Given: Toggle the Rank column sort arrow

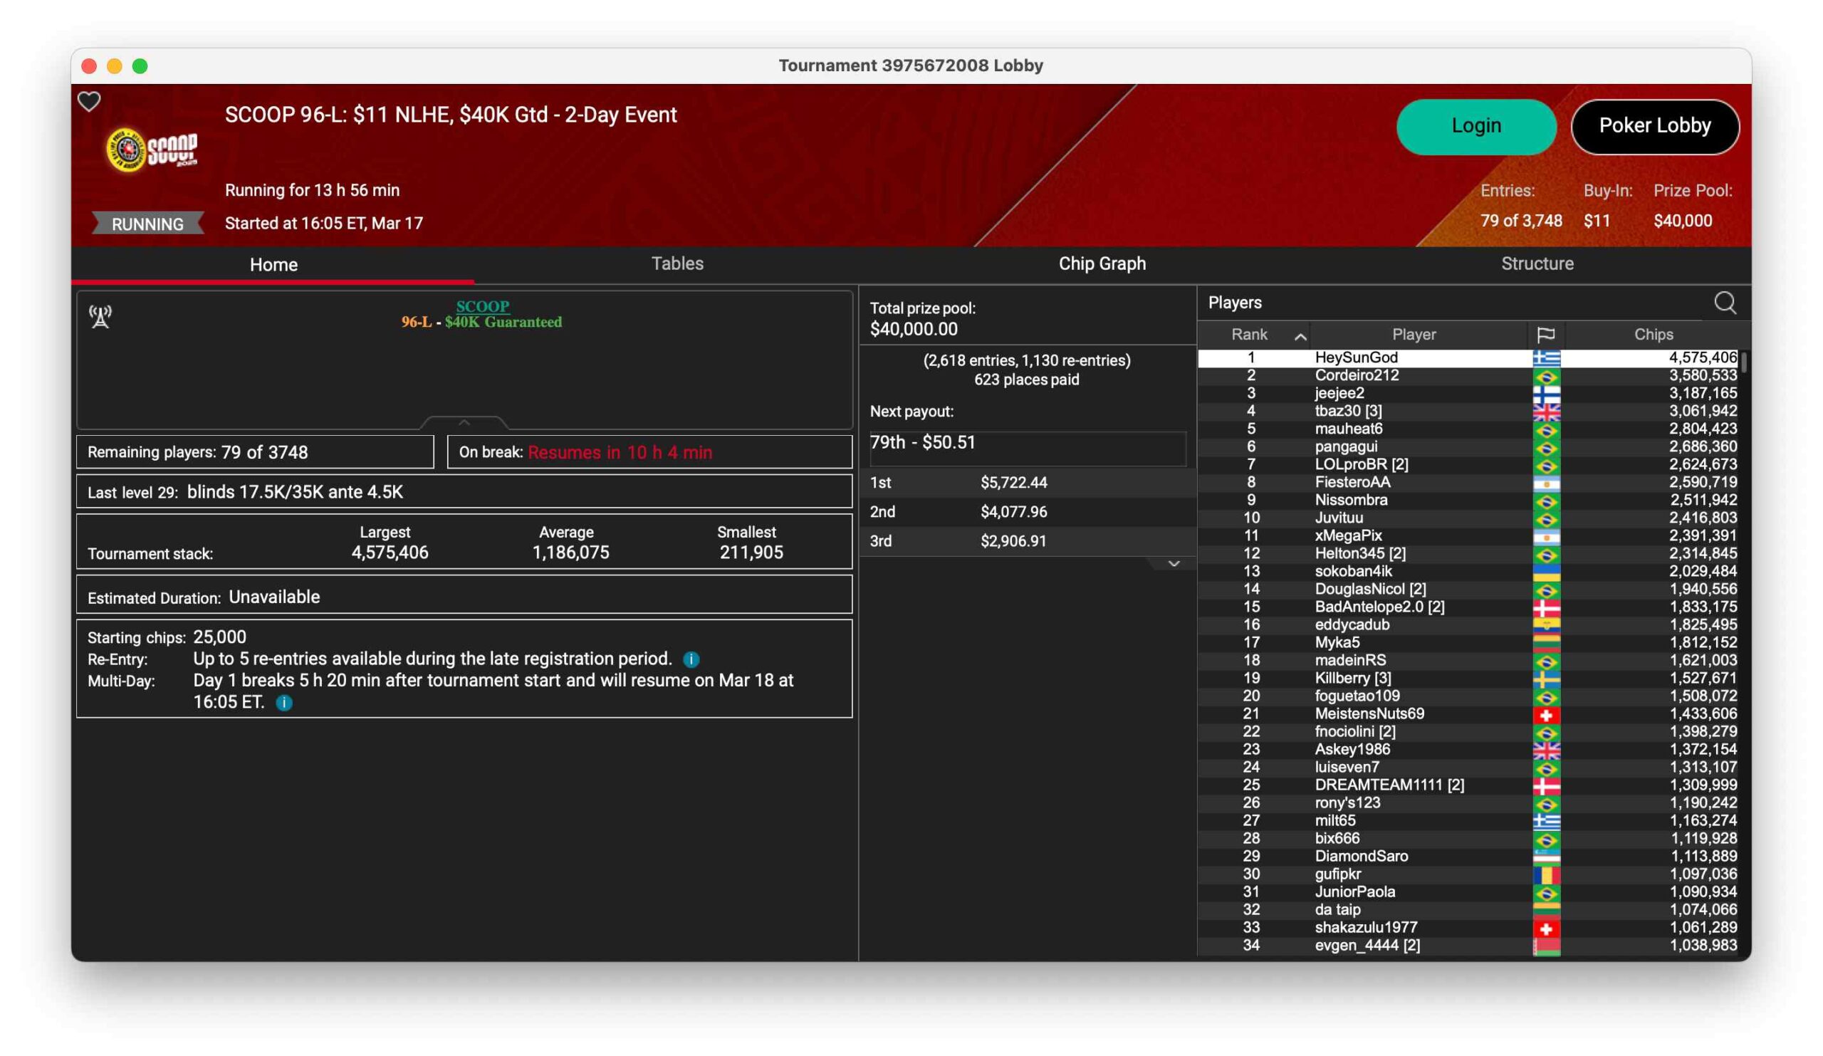Looking at the screenshot, I should (x=1300, y=335).
